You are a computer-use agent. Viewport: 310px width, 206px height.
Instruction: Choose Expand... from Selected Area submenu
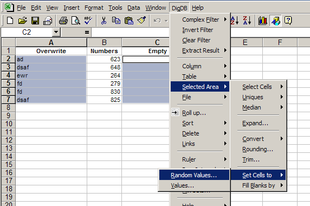click(x=258, y=123)
